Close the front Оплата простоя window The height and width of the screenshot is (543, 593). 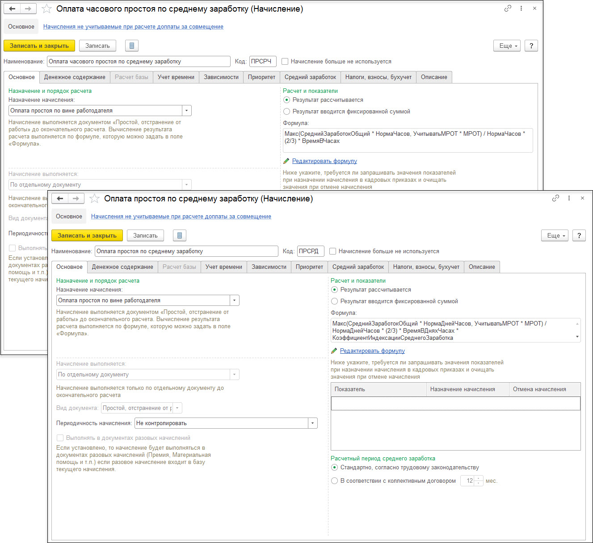(x=582, y=198)
